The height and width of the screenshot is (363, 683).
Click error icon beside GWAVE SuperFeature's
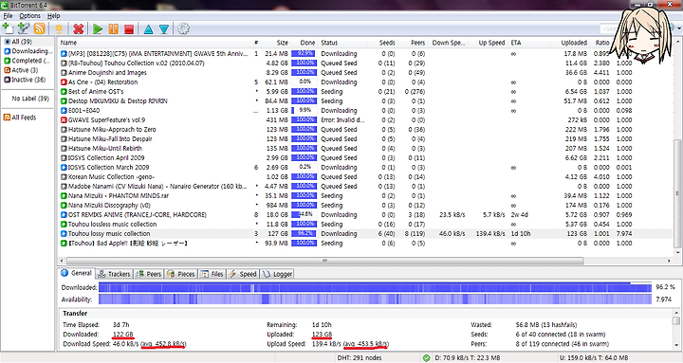click(x=64, y=120)
